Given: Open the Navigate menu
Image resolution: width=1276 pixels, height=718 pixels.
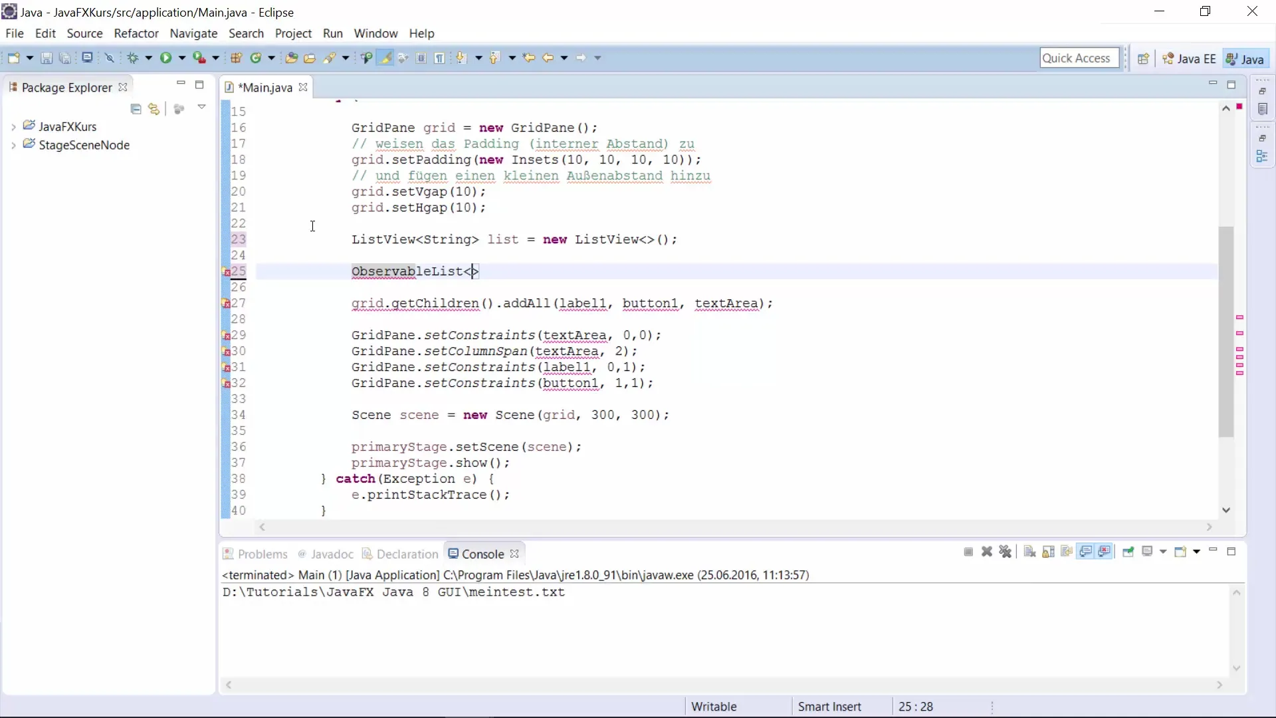Looking at the screenshot, I should [193, 33].
